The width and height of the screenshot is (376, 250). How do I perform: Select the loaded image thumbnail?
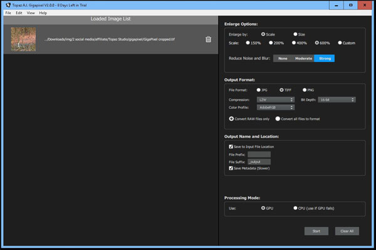(x=24, y=39)
